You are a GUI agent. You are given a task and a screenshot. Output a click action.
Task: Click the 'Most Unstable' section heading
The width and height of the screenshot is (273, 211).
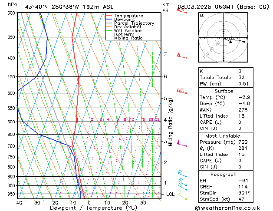pyautogui.click(x=223, y=136)
